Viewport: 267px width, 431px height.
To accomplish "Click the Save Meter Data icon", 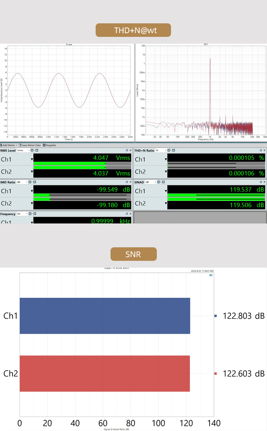I will pyautogui.click(x=20, y=145).
